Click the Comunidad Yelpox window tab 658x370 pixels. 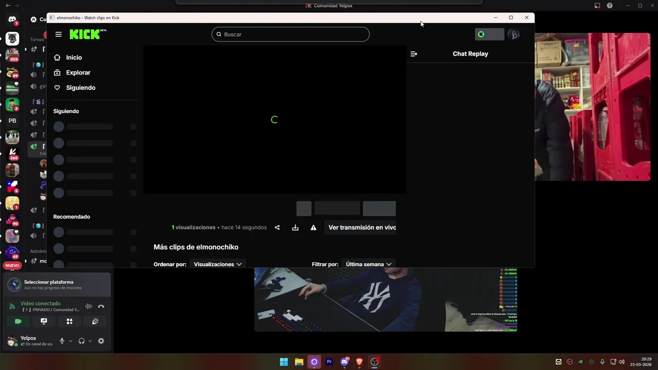329,6
